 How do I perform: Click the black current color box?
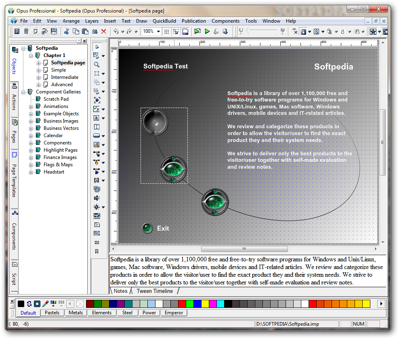pos(21,303)
